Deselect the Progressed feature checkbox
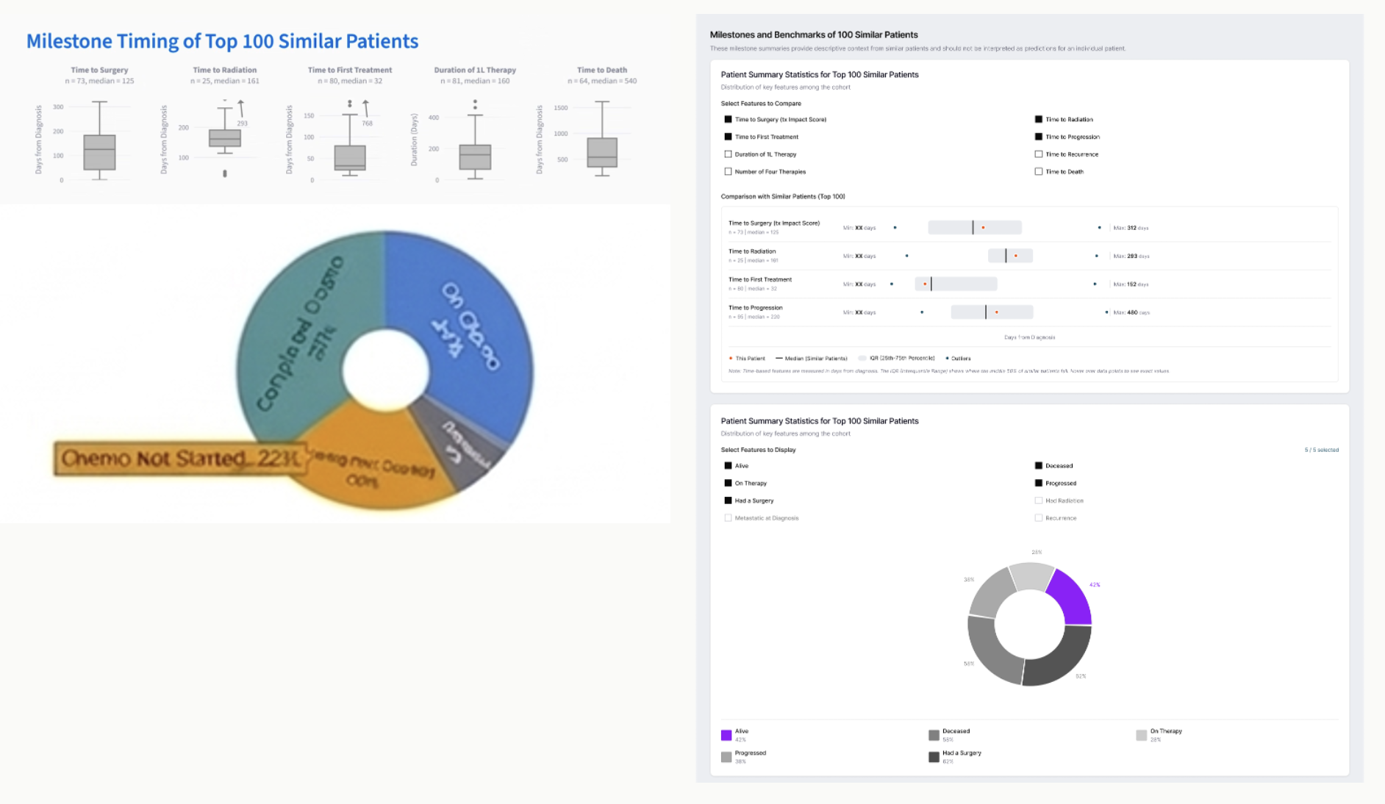 coord(1038,483)
